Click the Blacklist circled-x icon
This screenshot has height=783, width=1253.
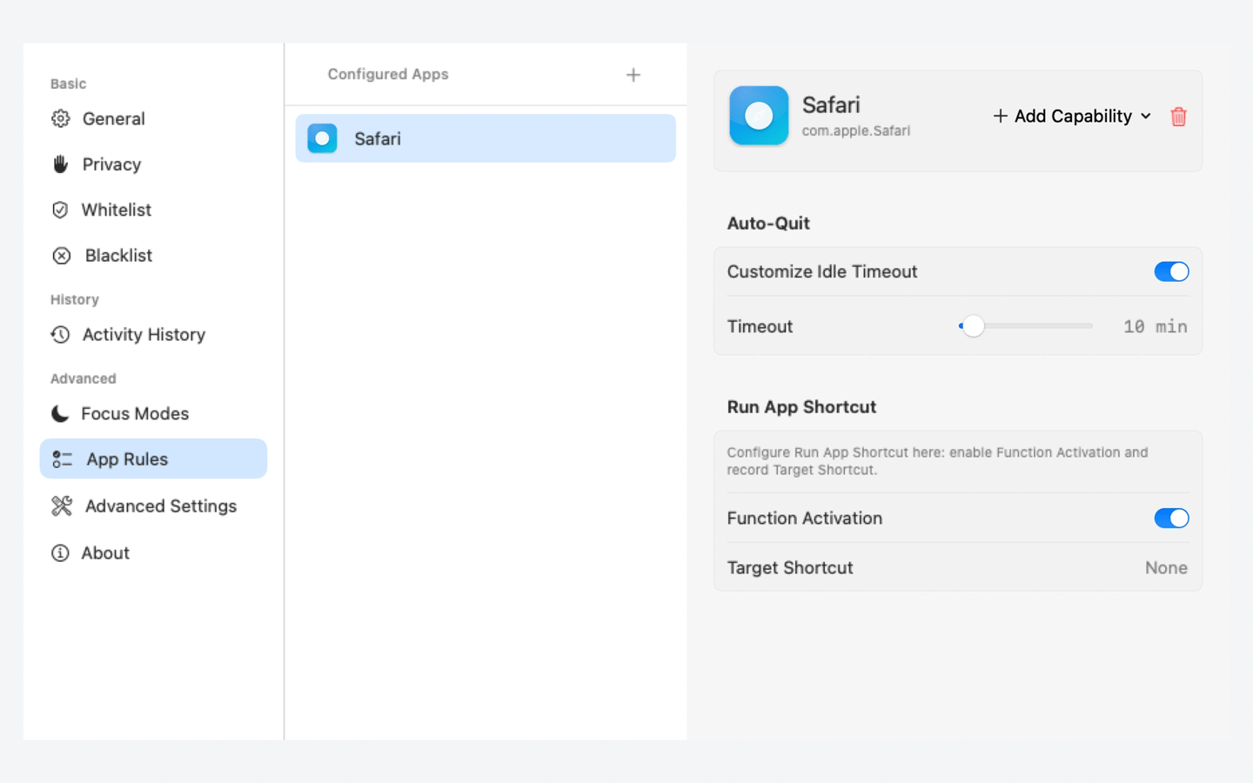coord(61,256)
